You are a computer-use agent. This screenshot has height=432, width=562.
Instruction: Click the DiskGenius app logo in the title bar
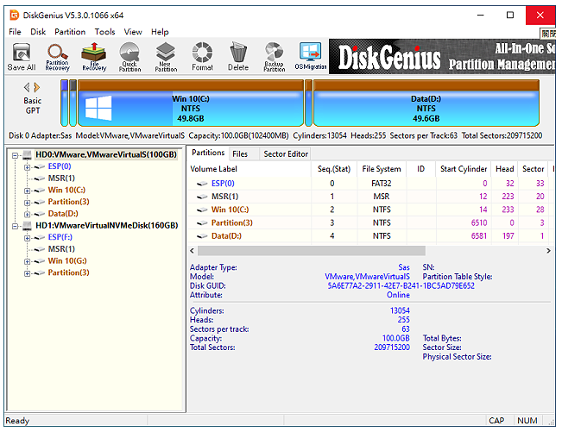pos(15,15)
